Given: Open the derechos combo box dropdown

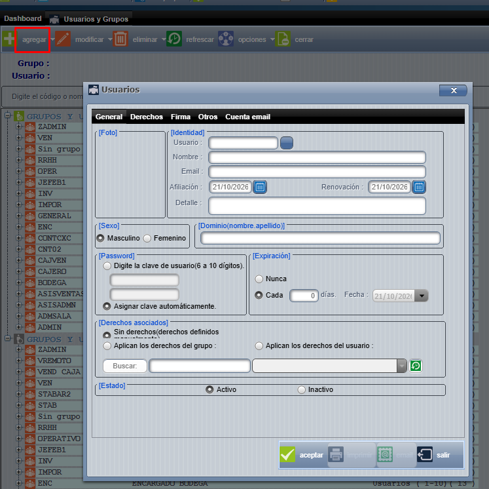Looking at the screenshot, I should point(402,366).
